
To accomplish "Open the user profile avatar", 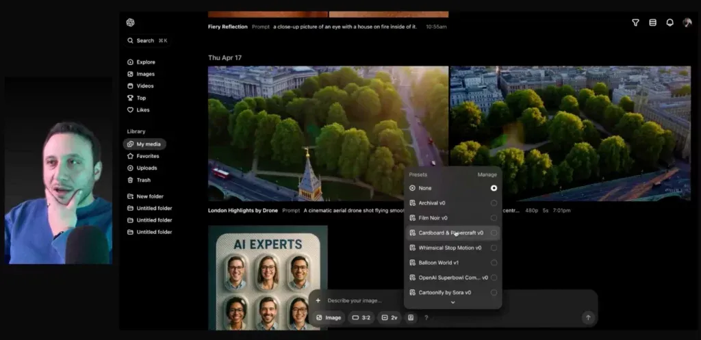I will point(687,23).
